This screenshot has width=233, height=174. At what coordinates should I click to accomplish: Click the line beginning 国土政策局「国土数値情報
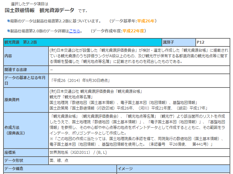[129, 108]
